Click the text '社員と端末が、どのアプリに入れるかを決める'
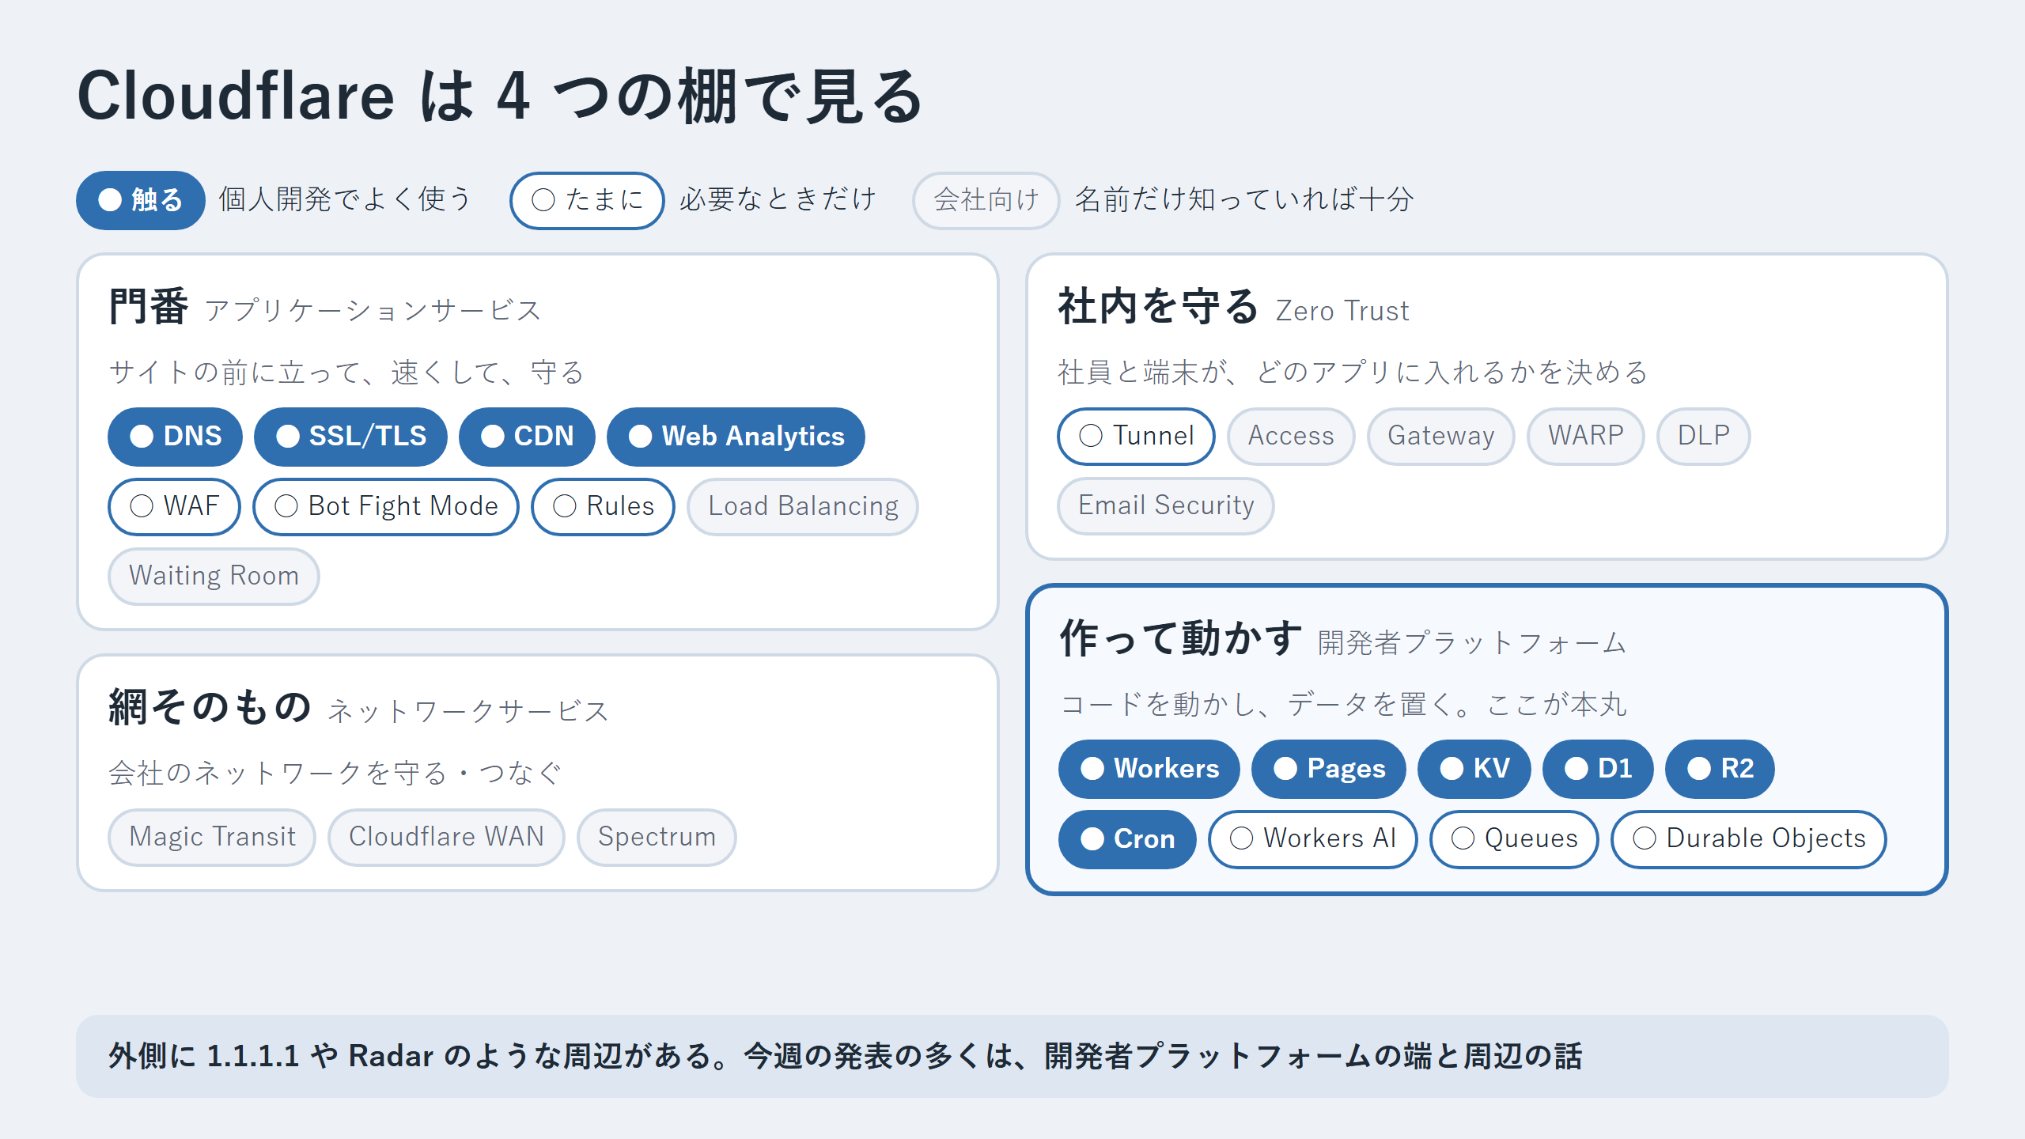The width and height of the screenshot is (2025, 1139). click(1353, 372)
